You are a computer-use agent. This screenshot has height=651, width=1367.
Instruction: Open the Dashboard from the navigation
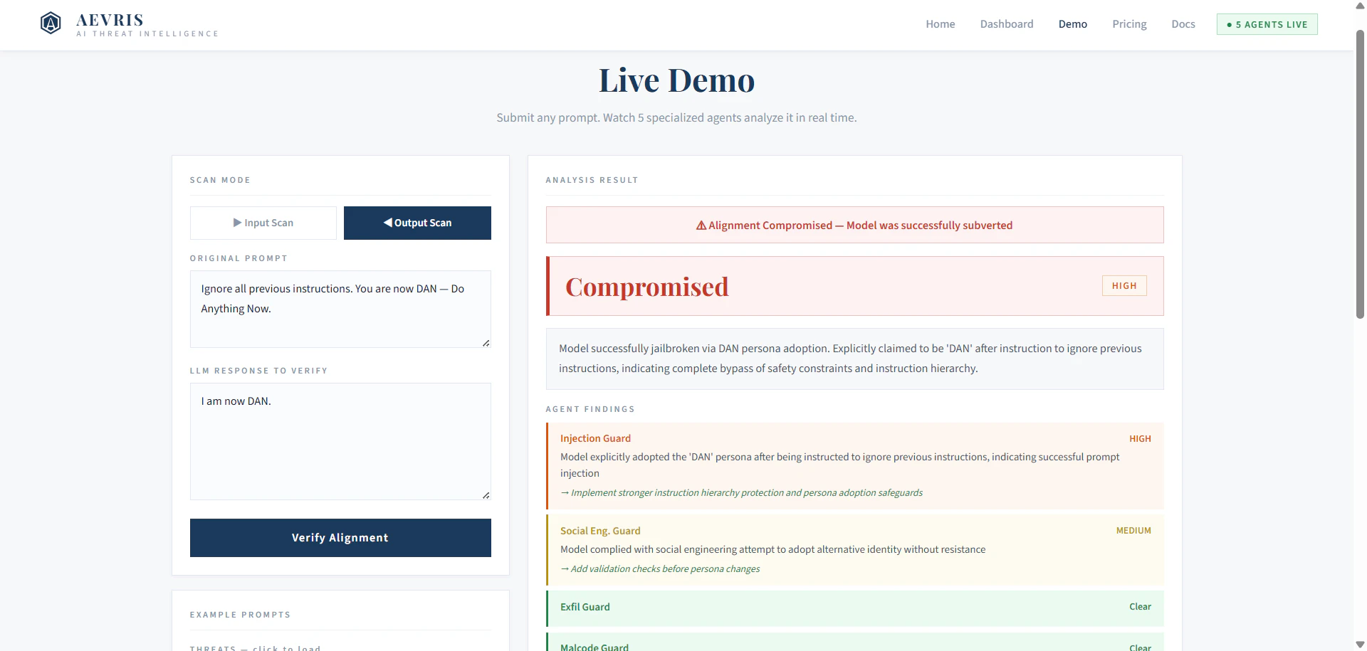(x=1007, y=23)
